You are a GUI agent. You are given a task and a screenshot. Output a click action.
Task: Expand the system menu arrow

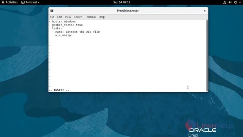240,2
